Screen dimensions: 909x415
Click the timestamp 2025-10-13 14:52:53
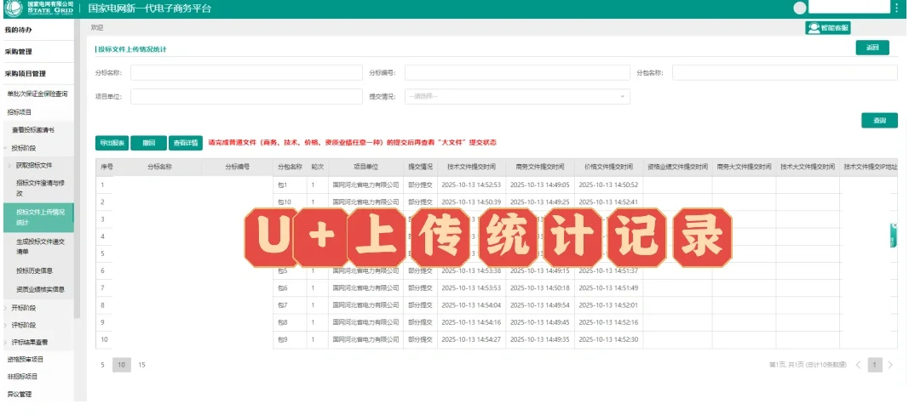(471, 185)
